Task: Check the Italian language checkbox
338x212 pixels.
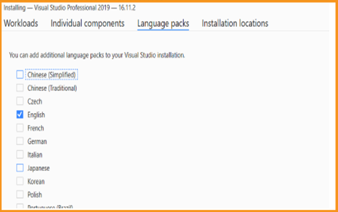Action: tap(20, 155)
